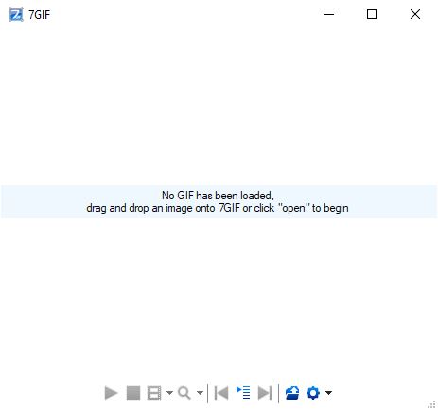The height and width of the screenshot is (411, 438).
Task: Advance to the next frame
Action: (x=265, y=393)
